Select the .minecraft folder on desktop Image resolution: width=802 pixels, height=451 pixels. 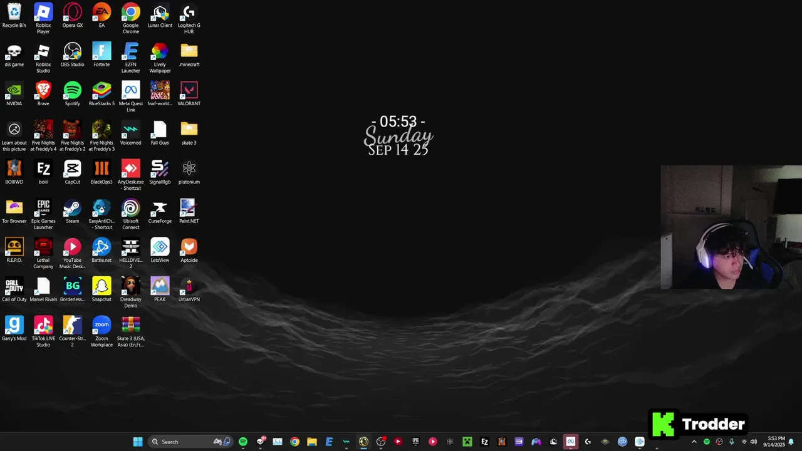click(x=189, y=55)
